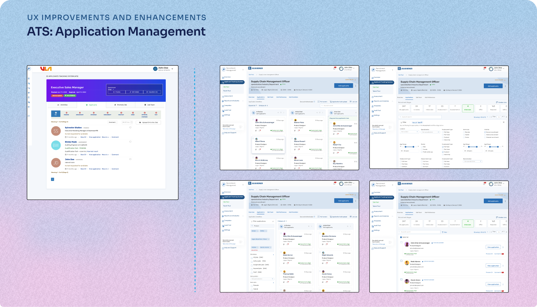Open the Download dropdown in ULA screen

tap(112, 122)
